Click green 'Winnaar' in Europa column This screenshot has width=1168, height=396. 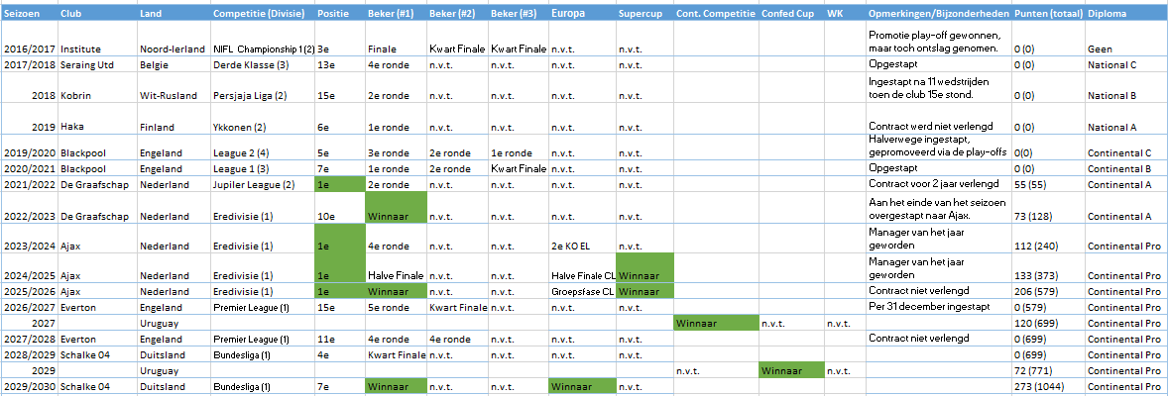[x=582, y=386]
